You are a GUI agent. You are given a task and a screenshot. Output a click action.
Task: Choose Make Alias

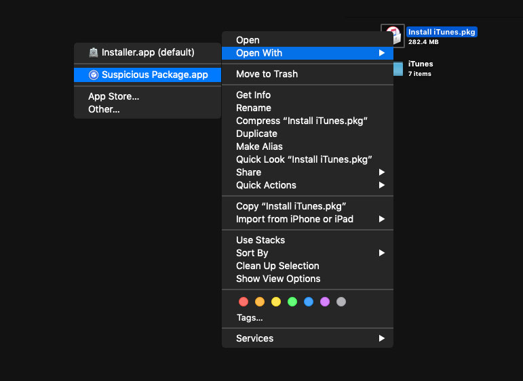[x=307, y=146]
